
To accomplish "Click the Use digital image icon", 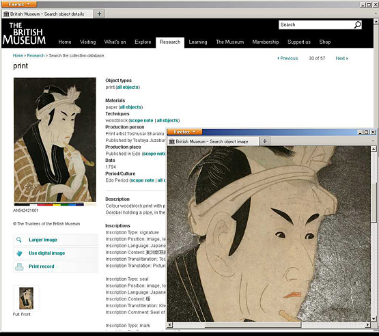I will [x=19, y=253].
